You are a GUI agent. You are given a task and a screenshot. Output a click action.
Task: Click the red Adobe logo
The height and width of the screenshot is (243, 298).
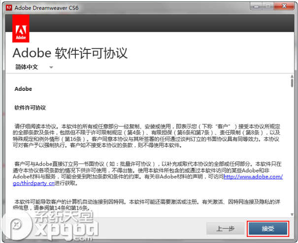pyautogui.click(x=21, y=29)
